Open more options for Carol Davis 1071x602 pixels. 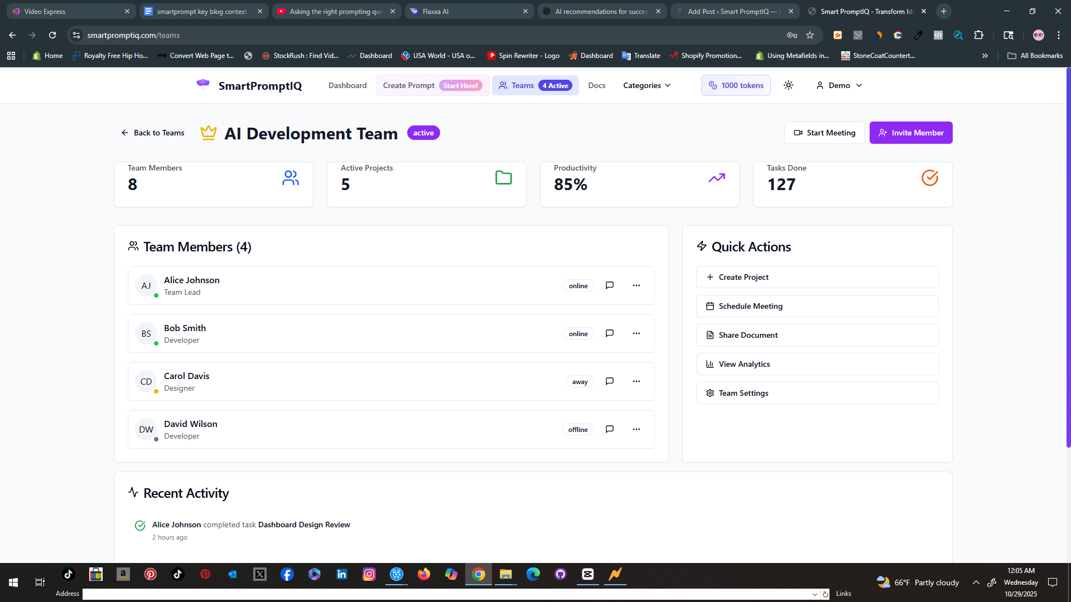click(x=636, y=381)
